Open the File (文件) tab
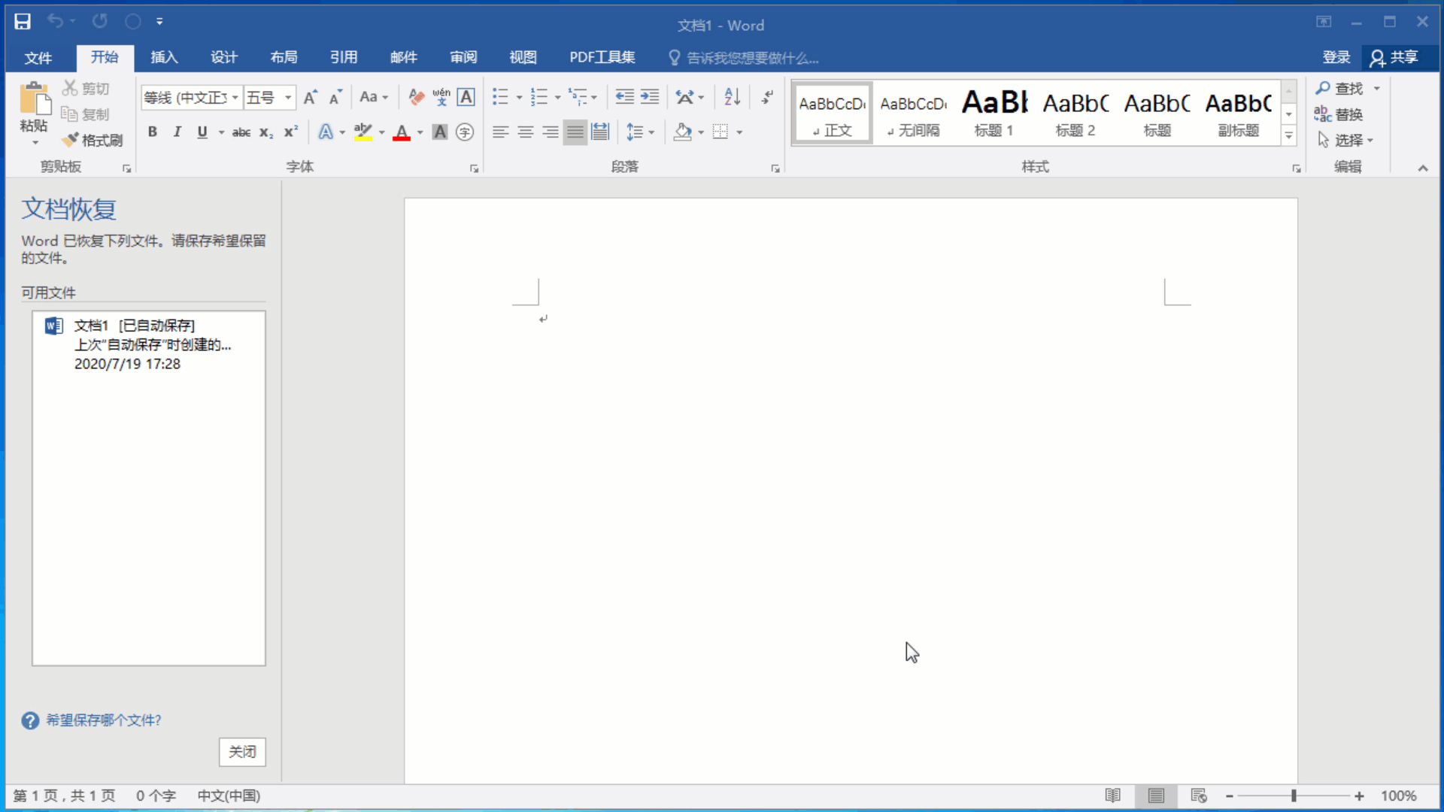Screen dimensions: 1444x812 (38, 58)
